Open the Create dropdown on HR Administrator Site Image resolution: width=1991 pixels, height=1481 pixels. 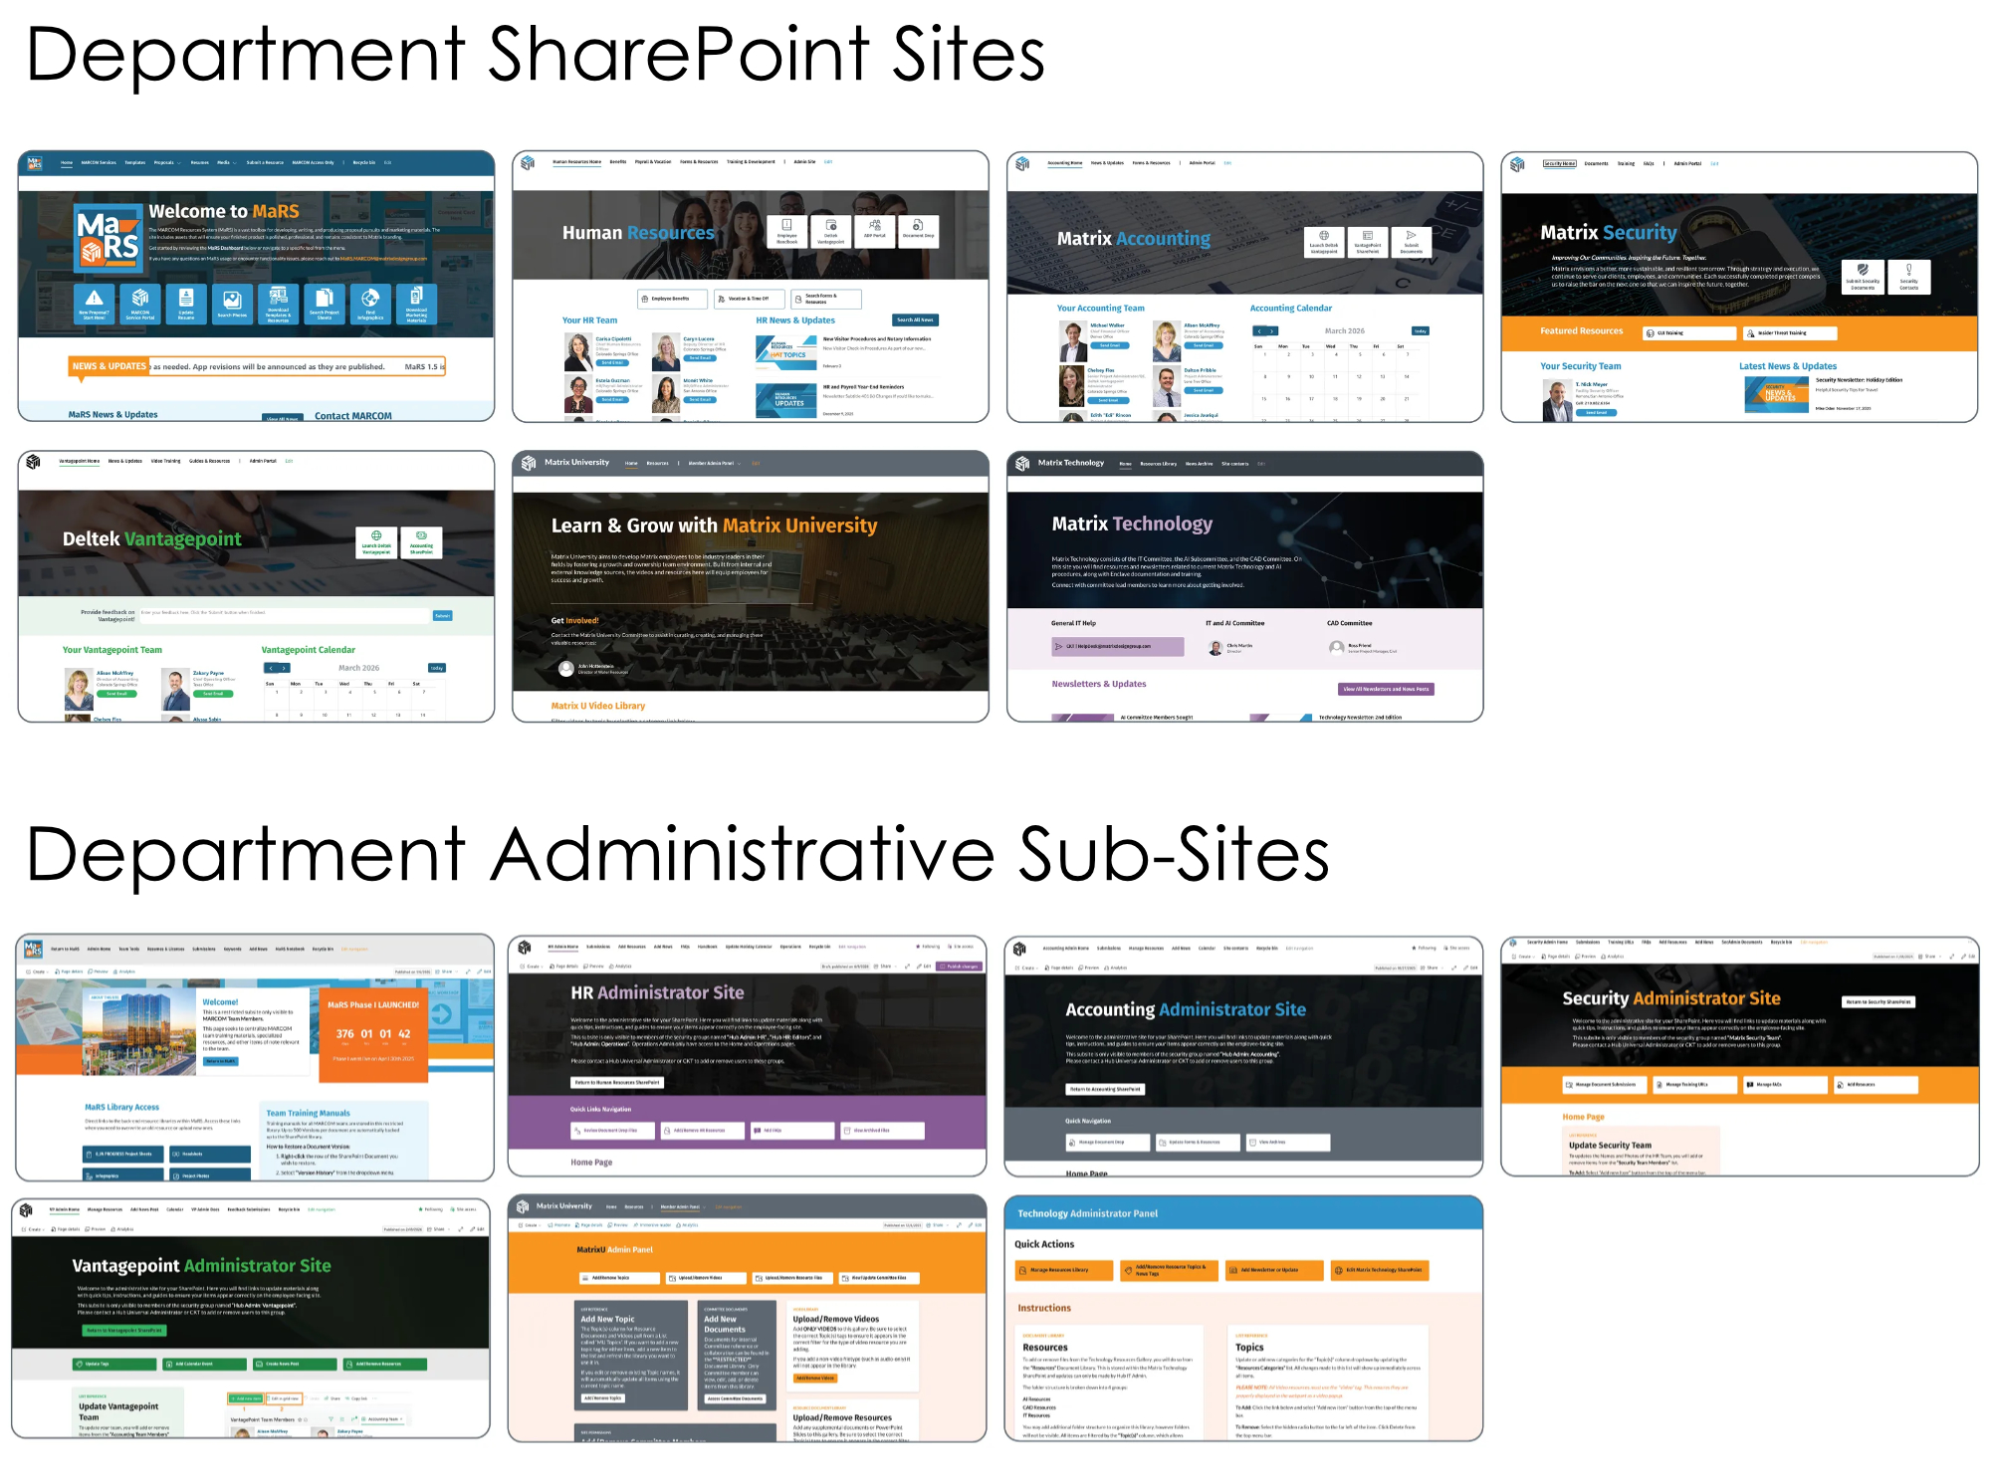[532, 965]
